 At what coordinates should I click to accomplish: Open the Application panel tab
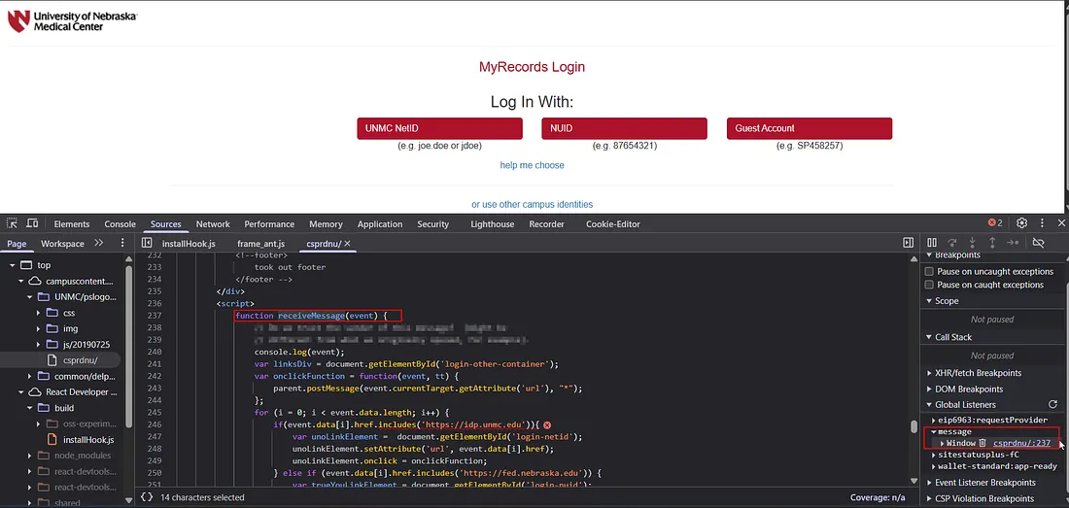pyautogui.click(x=380, y=224)
